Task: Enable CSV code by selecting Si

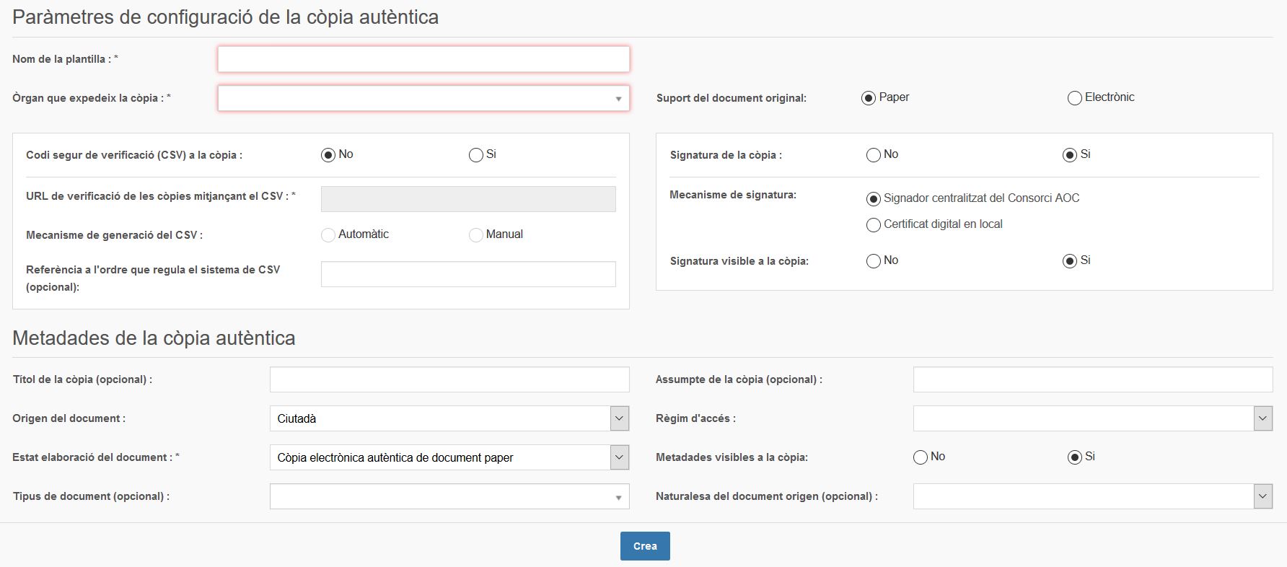Action: coord(475,155)
